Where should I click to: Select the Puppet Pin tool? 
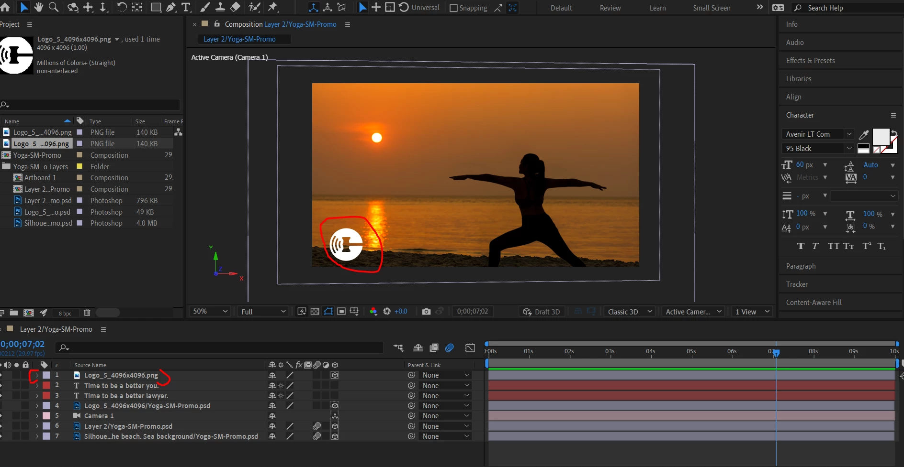(272, 7)
